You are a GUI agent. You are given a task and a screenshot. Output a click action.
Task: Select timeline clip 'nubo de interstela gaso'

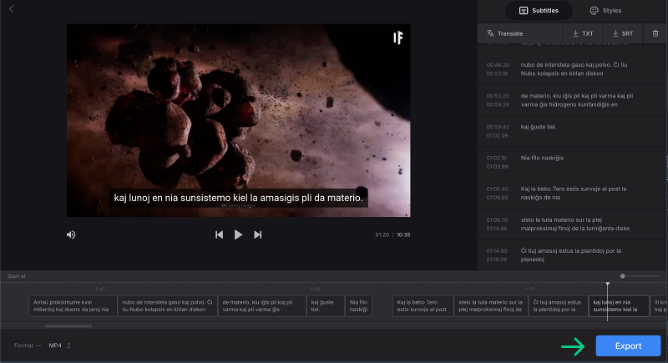pyautogui.click(x=168, y=306)
